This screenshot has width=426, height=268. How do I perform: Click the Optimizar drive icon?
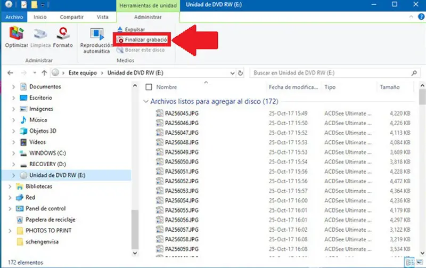pyautogui.click(x=17, y=33)
